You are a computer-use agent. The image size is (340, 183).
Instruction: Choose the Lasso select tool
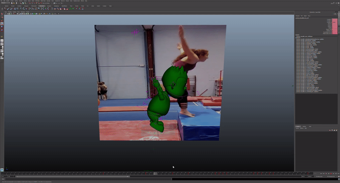click(2, 17)
